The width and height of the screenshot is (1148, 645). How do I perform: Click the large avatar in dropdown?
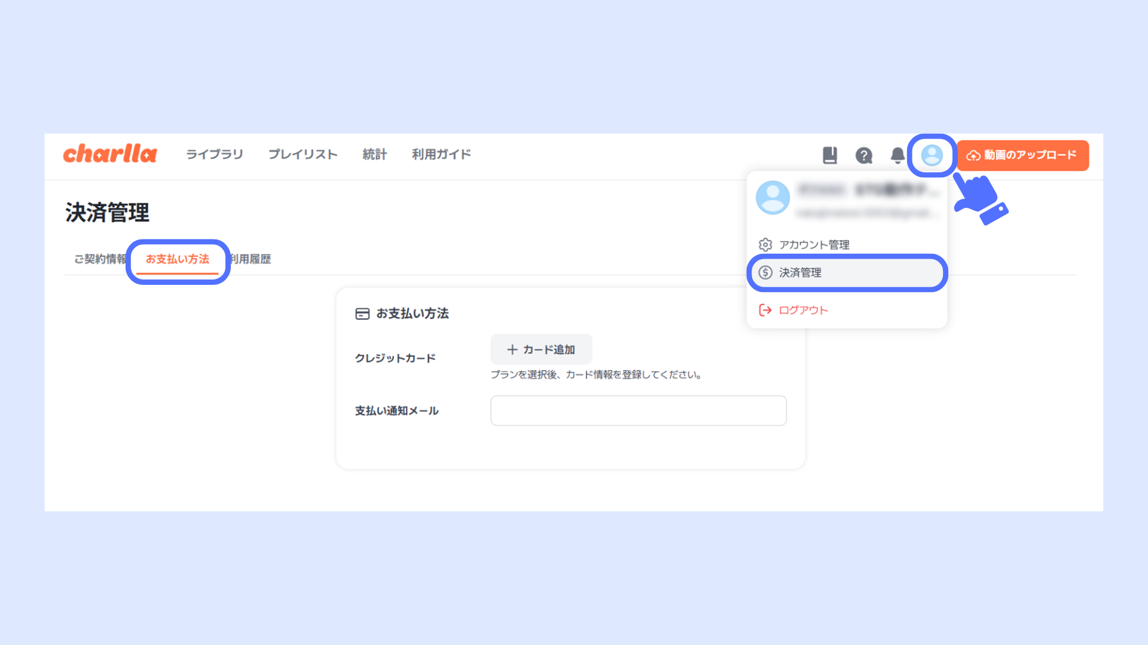pos(773,198)
